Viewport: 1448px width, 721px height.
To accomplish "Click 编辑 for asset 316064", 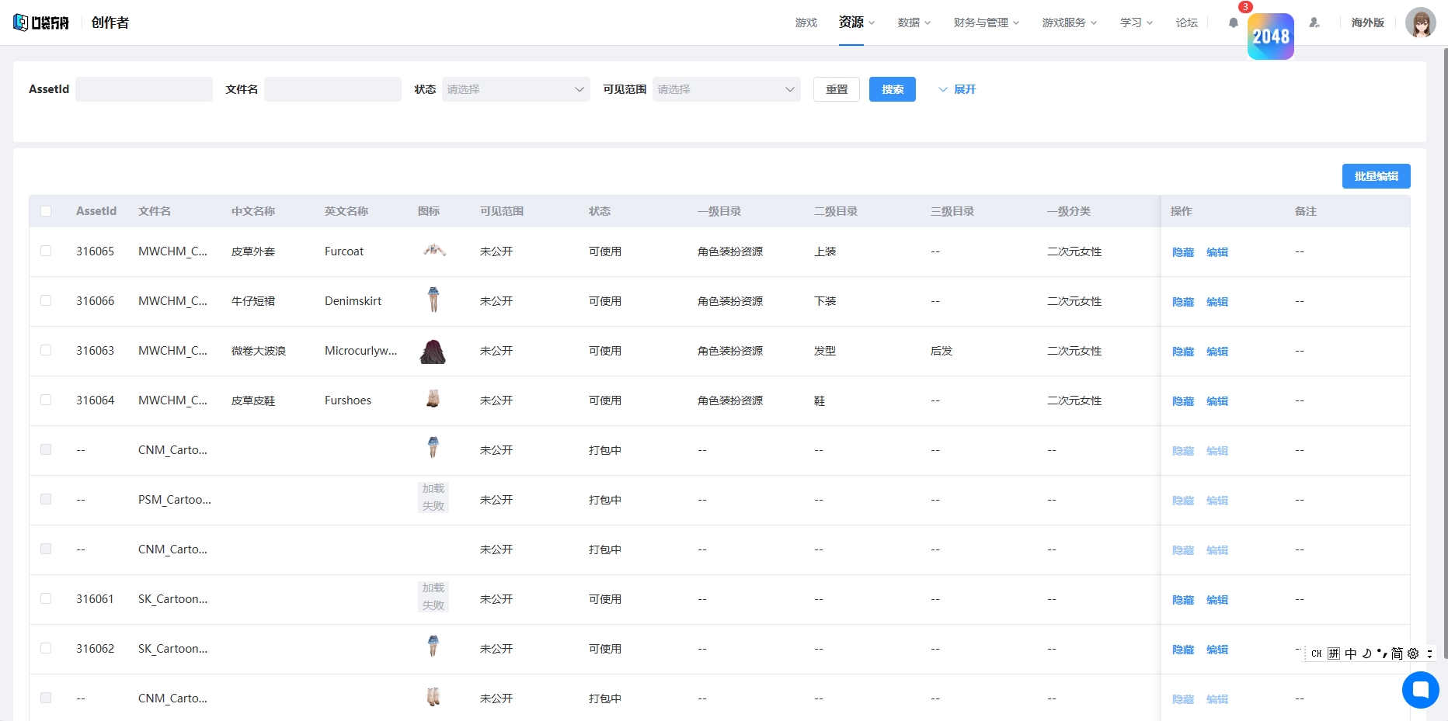I will [x=1217, y=401].
